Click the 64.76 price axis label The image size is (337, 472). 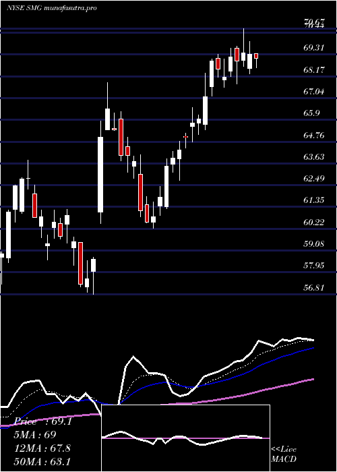tap(314, 135)
